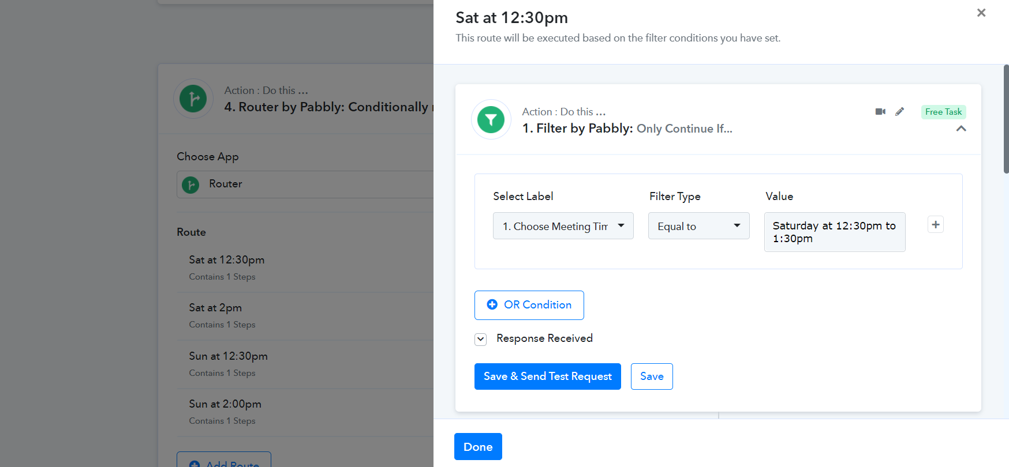This screenshot has height=467, width=1009.
Task: Open the video tutorial camera icon
Action: (x=880, y=111)
